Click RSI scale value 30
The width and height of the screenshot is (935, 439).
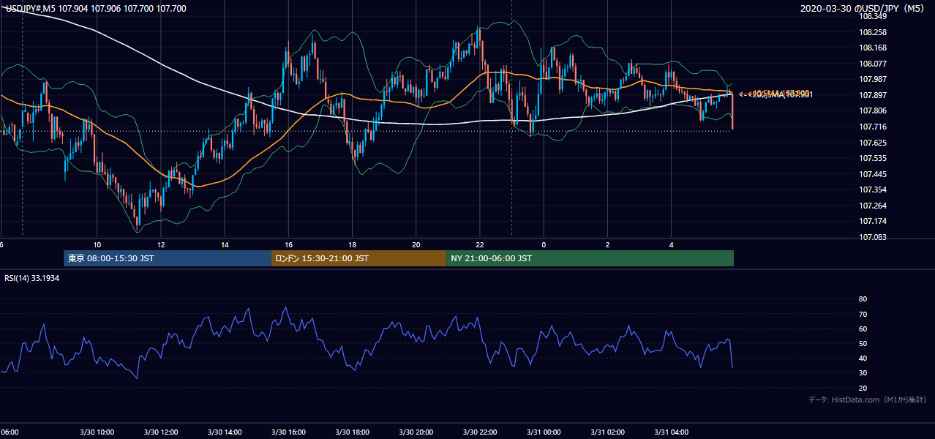click(863, 373)
